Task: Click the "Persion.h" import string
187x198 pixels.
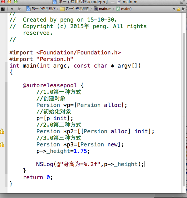Action: tap(55, 59)
